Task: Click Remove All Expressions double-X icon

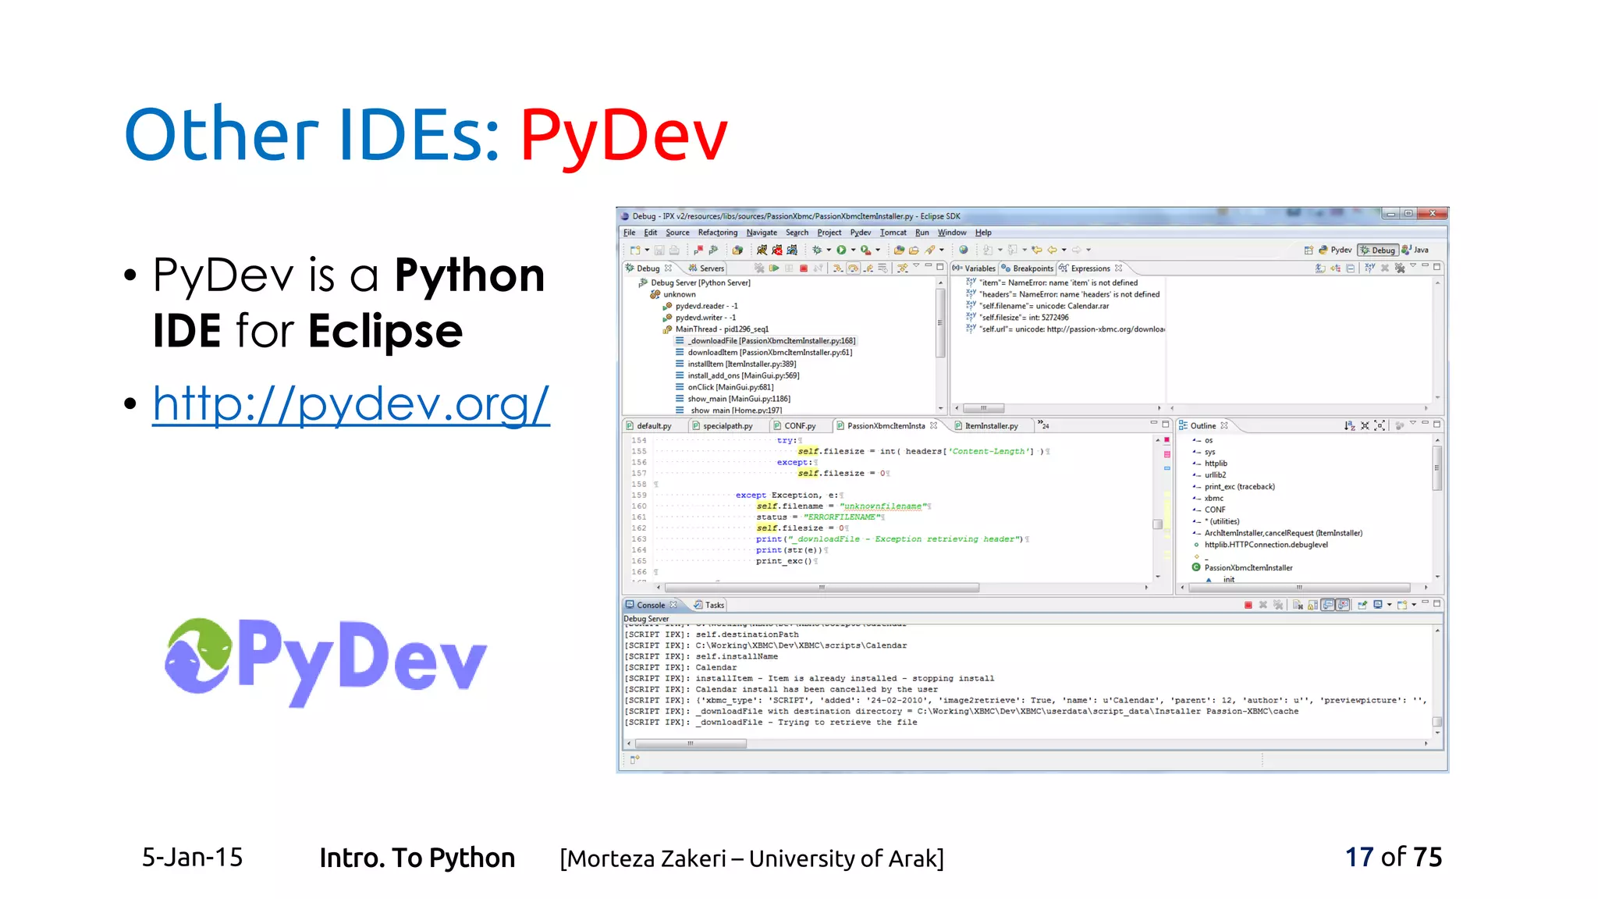Action: [x=1399, y=268]
